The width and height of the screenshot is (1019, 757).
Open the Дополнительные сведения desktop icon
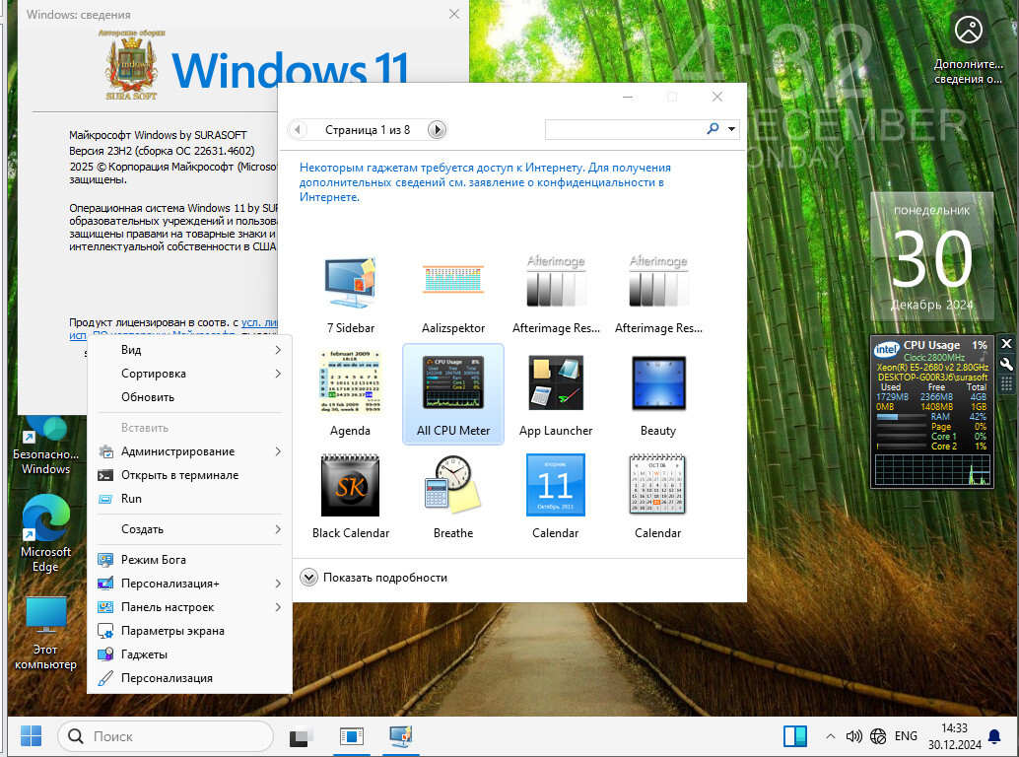[969, 48]
